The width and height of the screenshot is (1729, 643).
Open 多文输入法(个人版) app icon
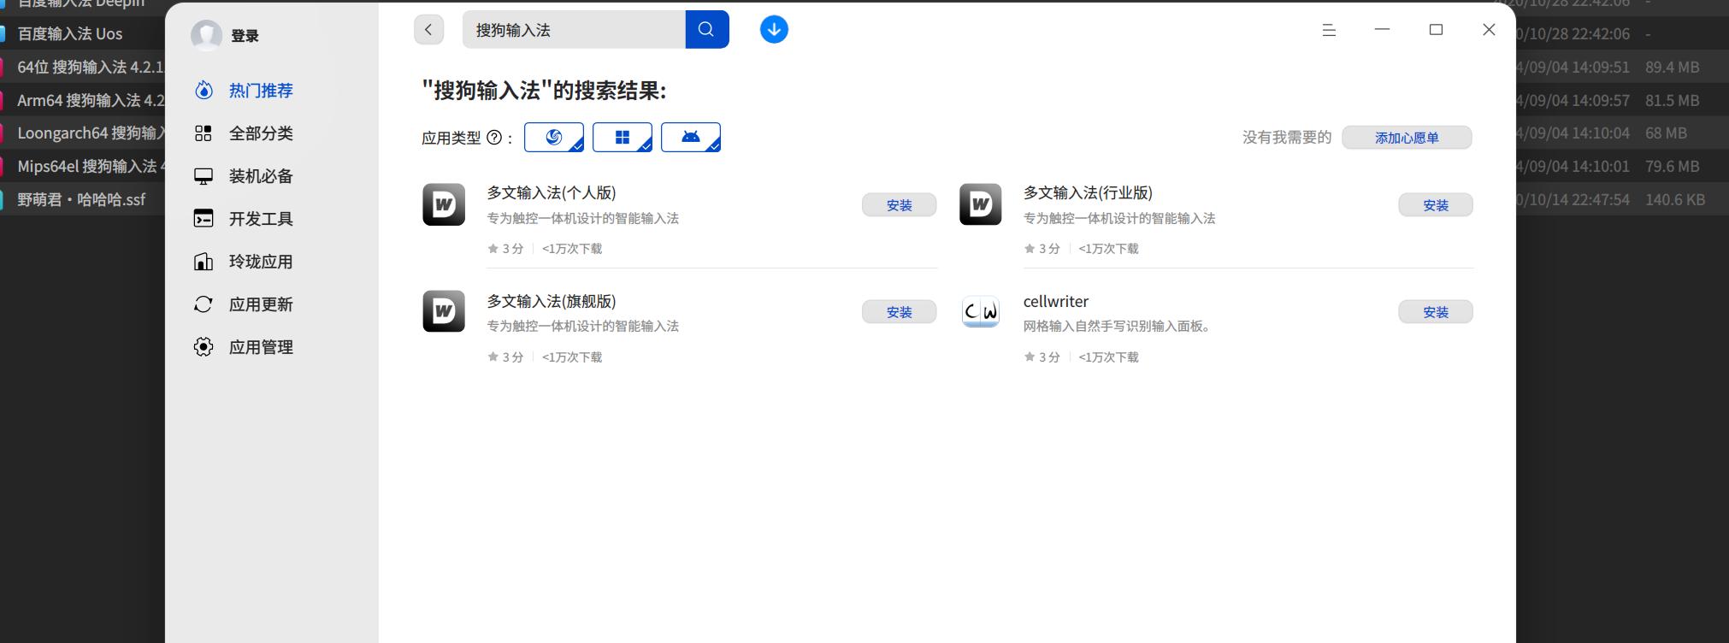pyautogui.click(x=444, y=204)
